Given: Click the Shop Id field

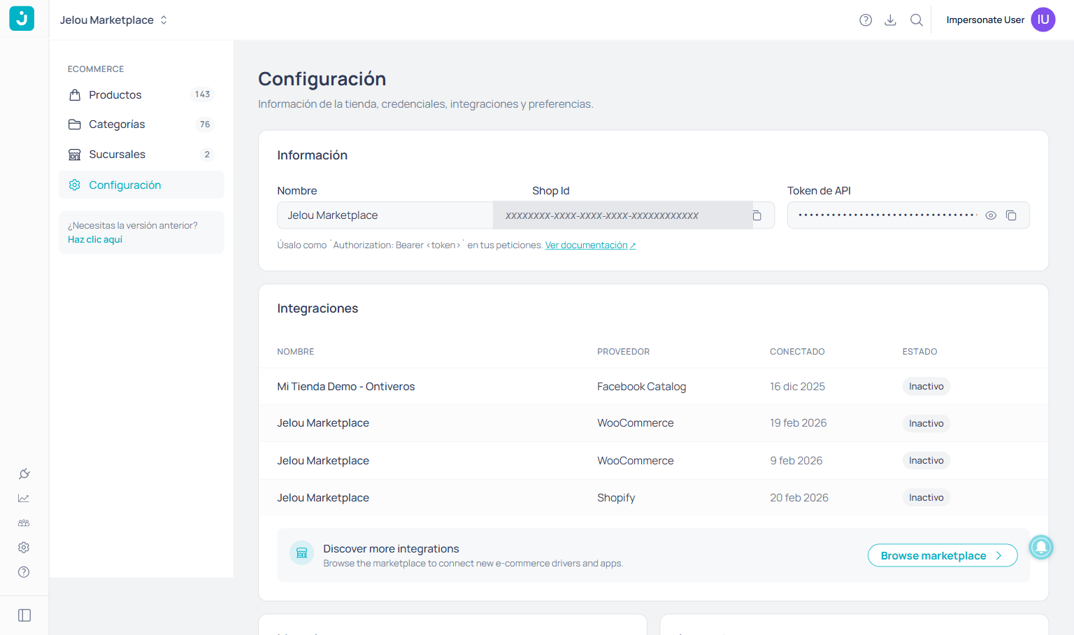Looking at the screenshot, I should (x=622, y=215).
